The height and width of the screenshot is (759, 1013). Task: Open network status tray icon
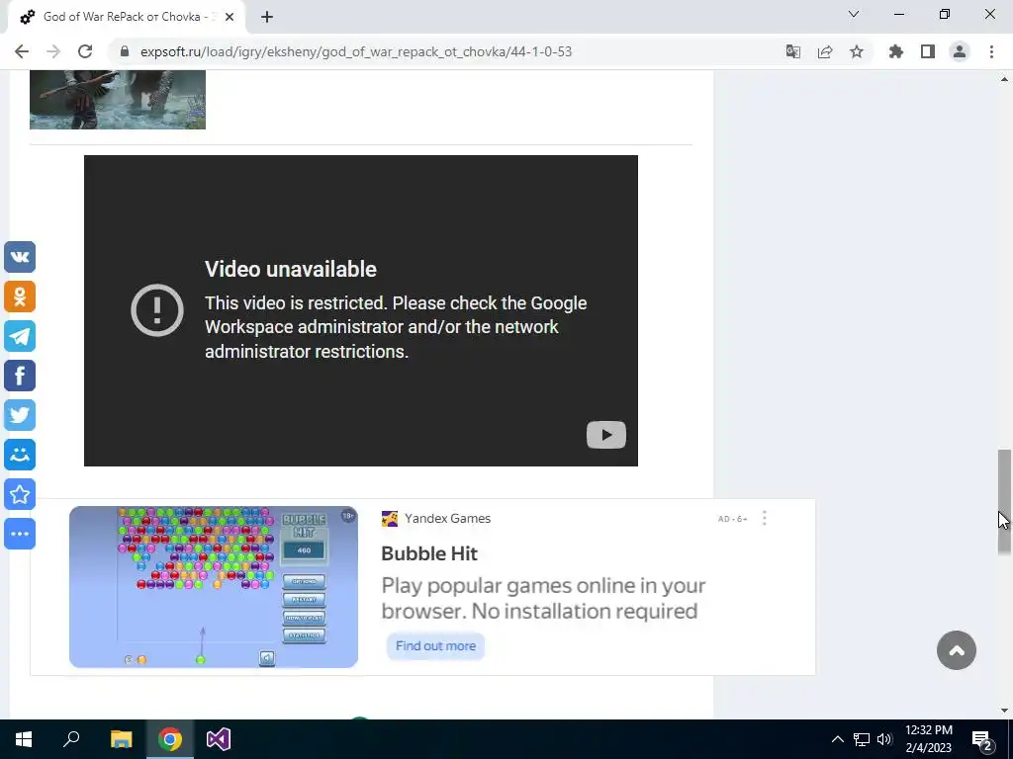pos(862,739)
